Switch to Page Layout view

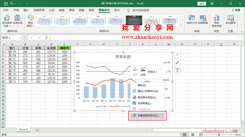pos(193,134)
